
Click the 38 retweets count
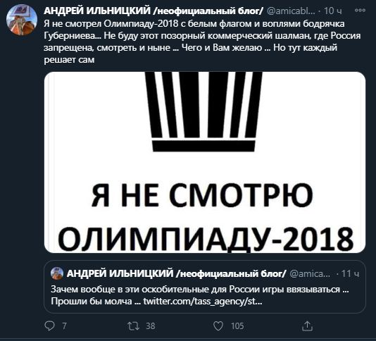click(x=151, y=326)
